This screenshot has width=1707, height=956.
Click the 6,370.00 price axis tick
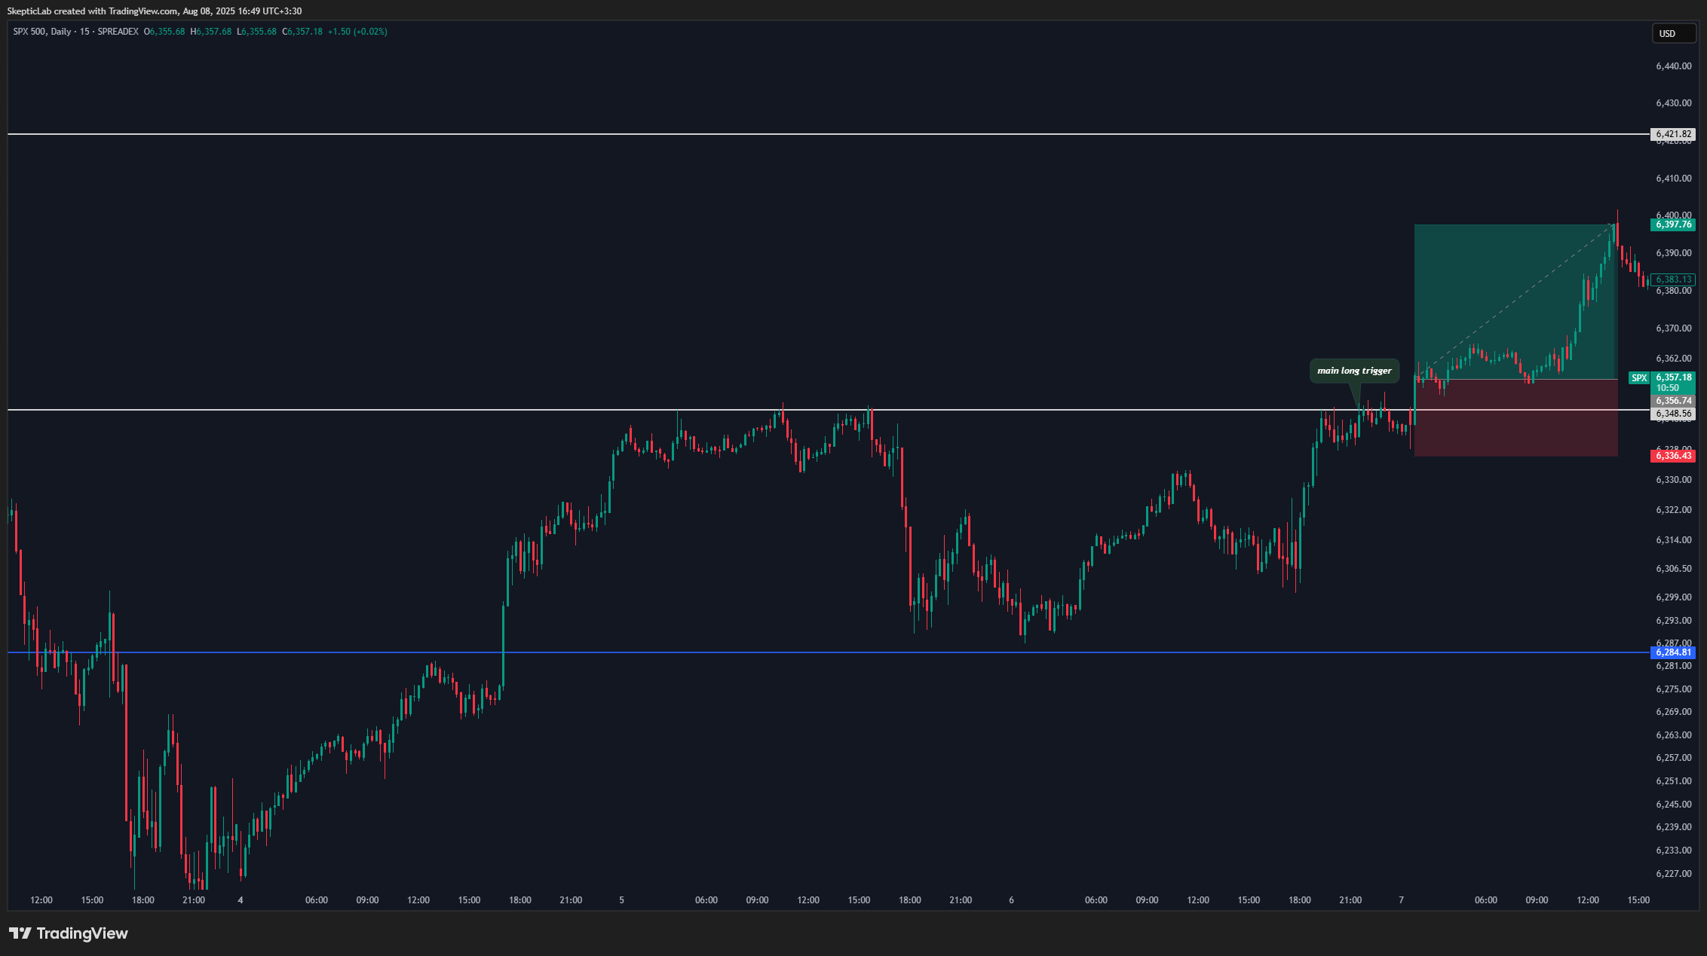click(x=1673, y=328)
